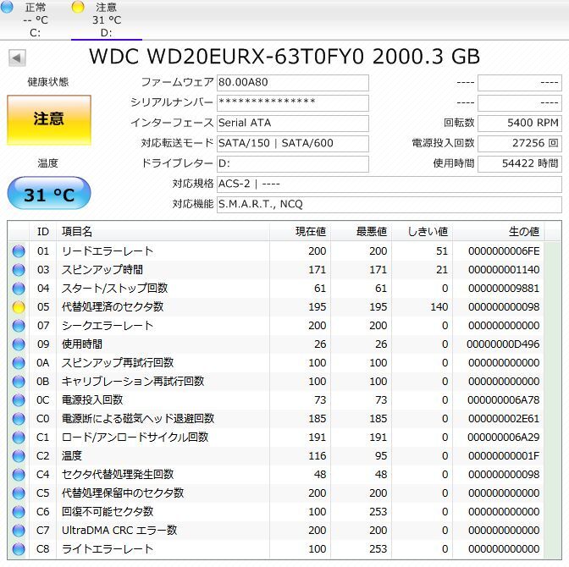Image resolution: width=569 pixels, height=567 pixels.
Task: Click the blue status icon of row C6
Action: (x=19, y=512)
